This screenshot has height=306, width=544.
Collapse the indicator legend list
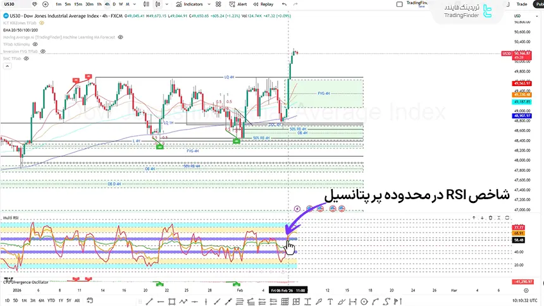pyautogui.click(x=8, y=66)
